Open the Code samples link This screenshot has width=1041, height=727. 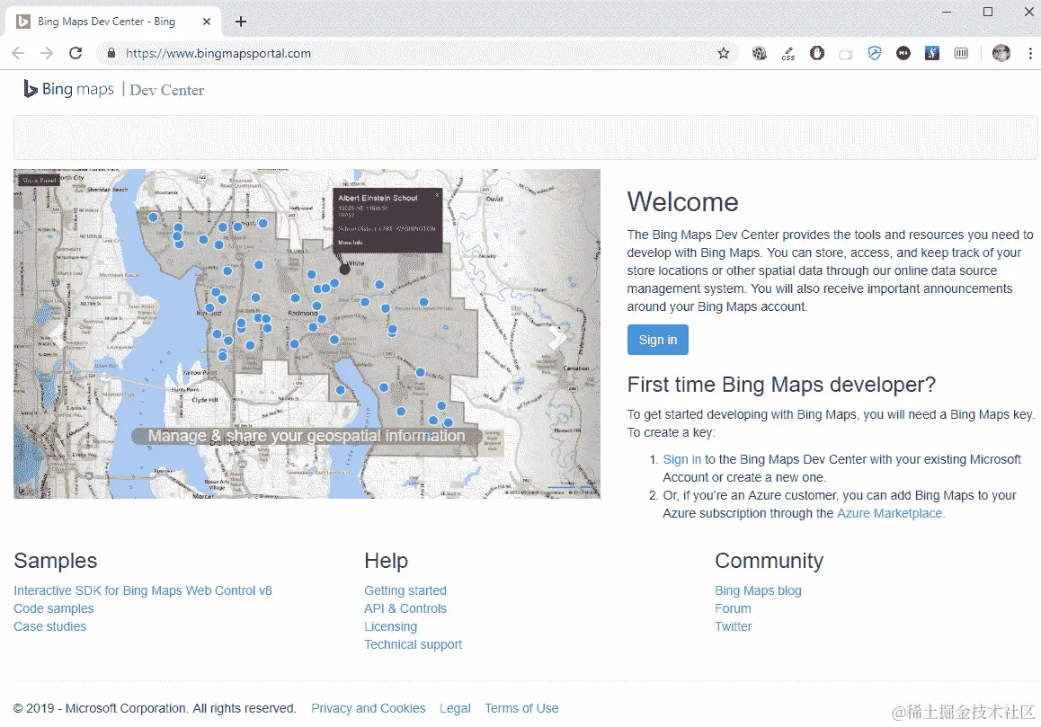54,608
